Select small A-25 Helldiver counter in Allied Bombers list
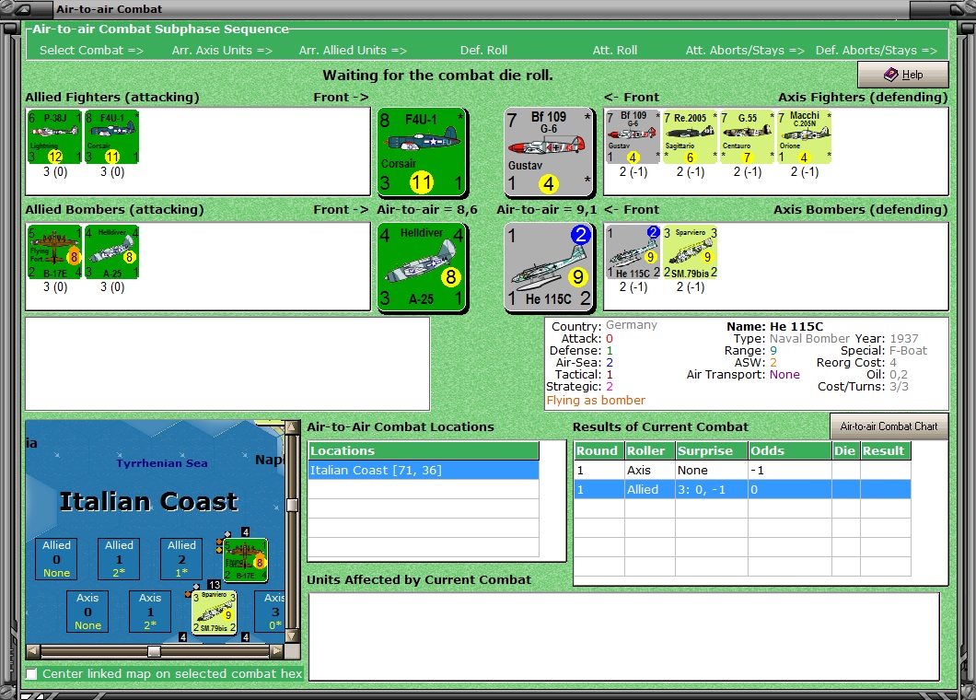 pos(112,252)
